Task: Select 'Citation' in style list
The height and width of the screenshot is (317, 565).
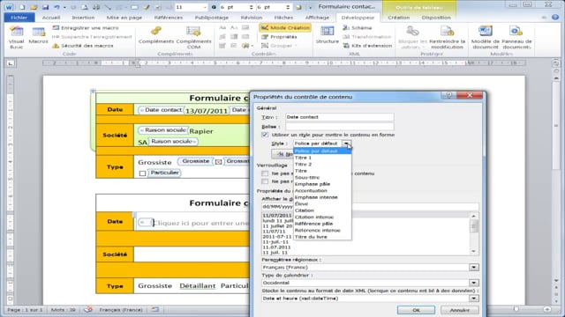Action: click(322, 210)
